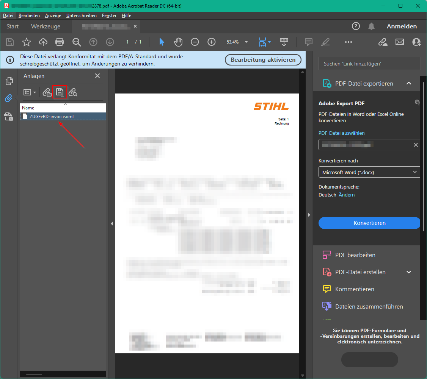Activate the hand pan tool
The image size is (427, 379).
(178, 42)
